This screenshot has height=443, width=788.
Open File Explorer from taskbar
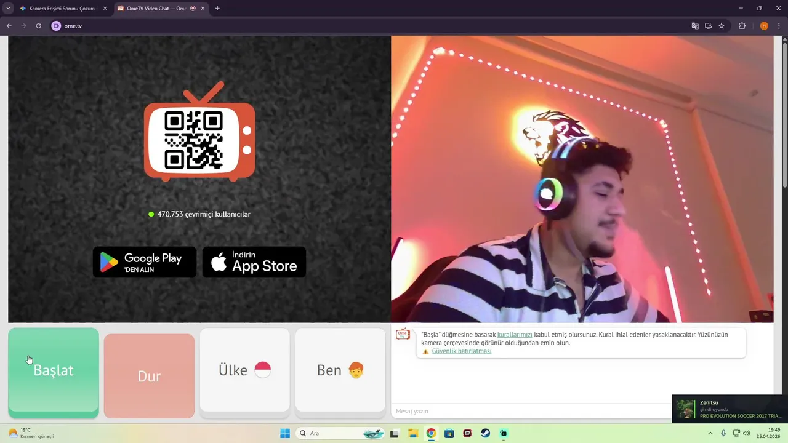412,433
